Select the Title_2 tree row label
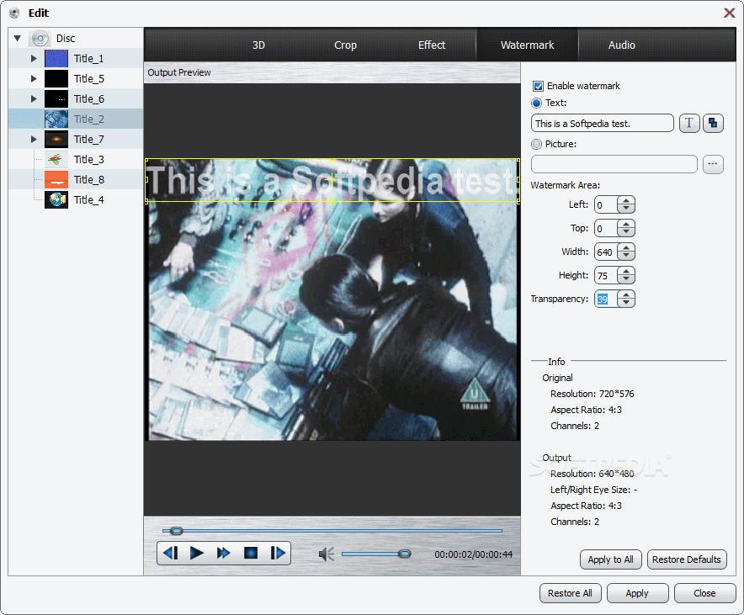Screen dimensions: 744x615 coord(88,119)
